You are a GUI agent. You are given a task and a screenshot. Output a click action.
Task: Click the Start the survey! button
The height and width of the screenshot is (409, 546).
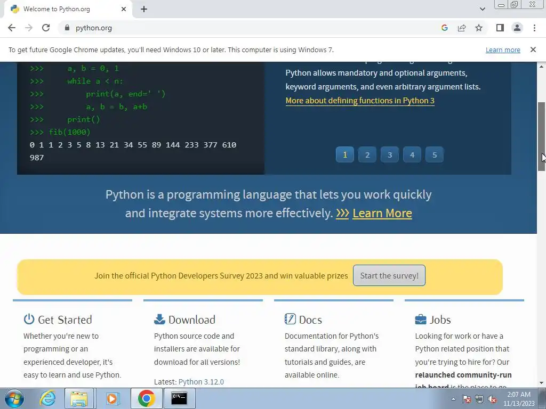pos(389,275)
